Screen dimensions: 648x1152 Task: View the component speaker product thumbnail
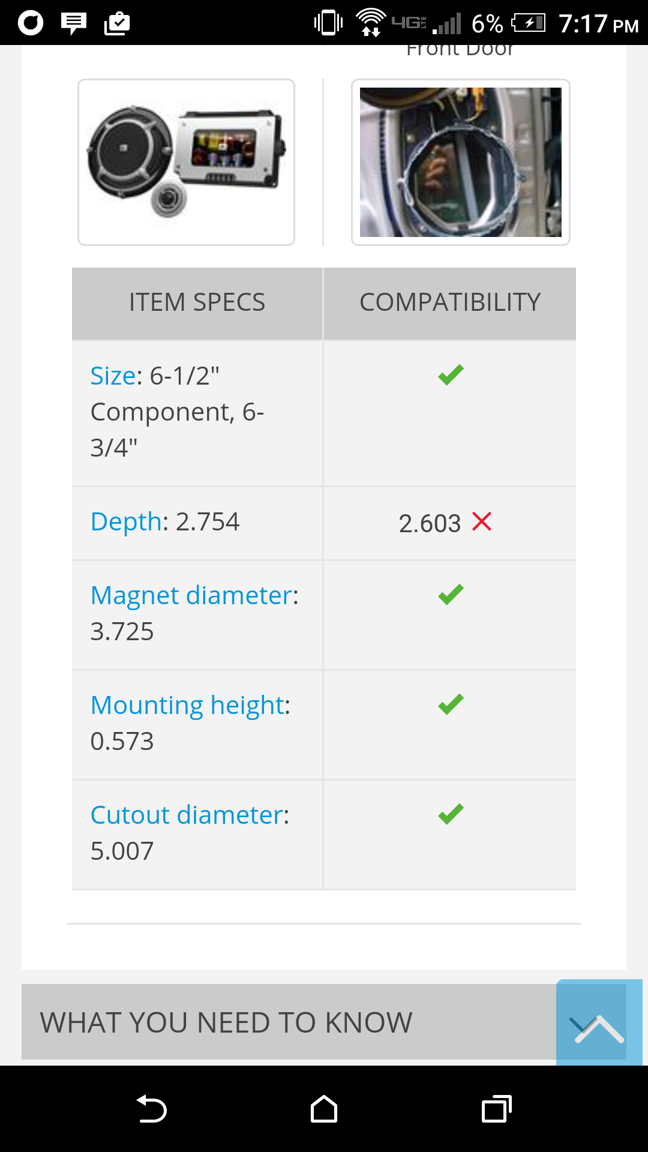pos(186,162)
